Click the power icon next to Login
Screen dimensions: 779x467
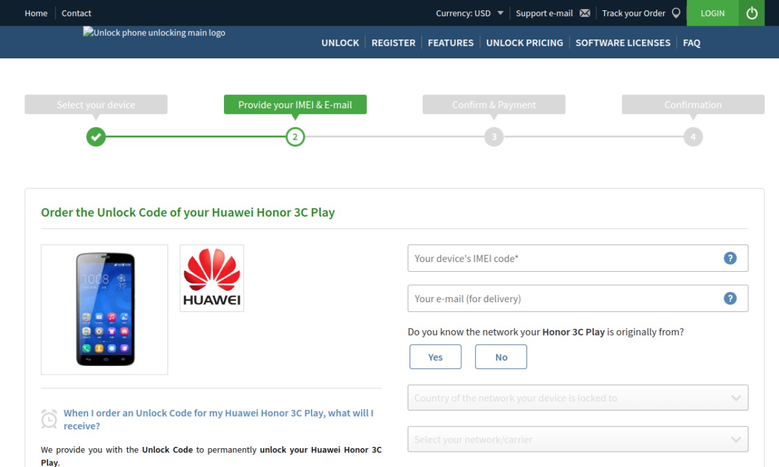click(752, 13)
